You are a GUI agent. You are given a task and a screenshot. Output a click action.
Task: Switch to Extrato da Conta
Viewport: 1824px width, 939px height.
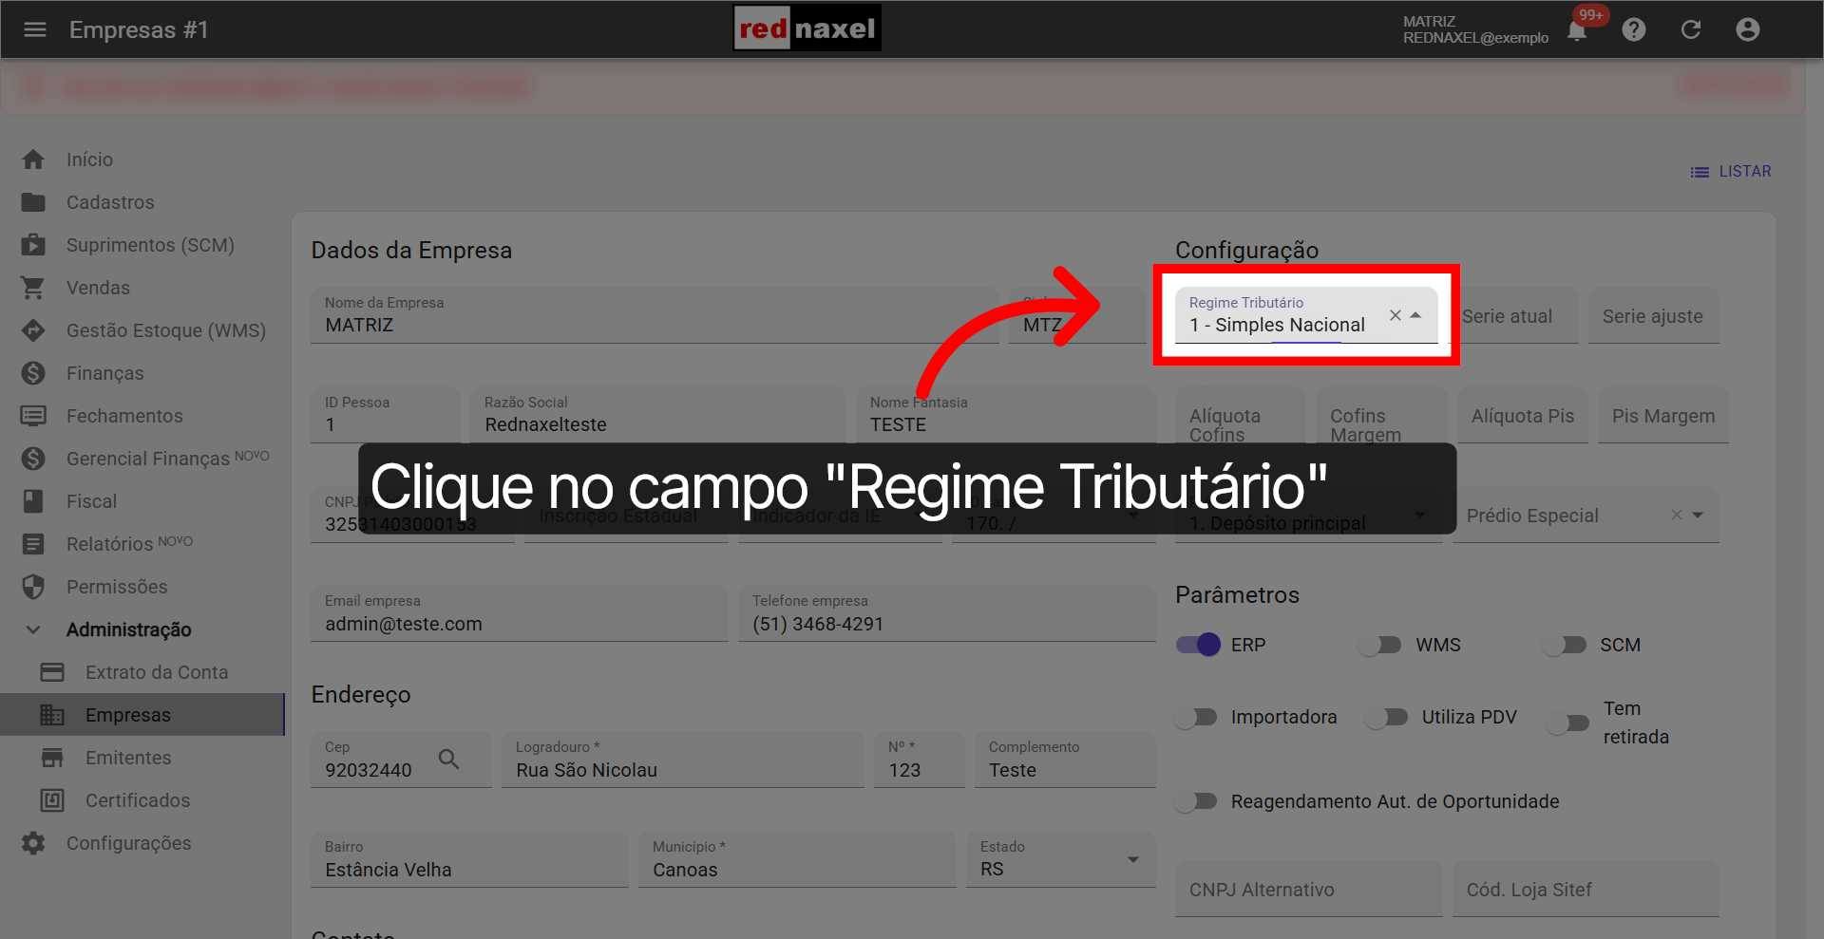156,671
